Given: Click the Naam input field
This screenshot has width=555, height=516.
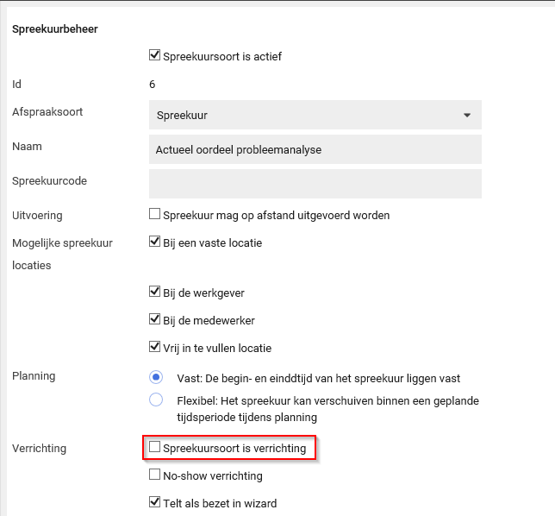Looking at the screenshot, I should click(315, 149).
